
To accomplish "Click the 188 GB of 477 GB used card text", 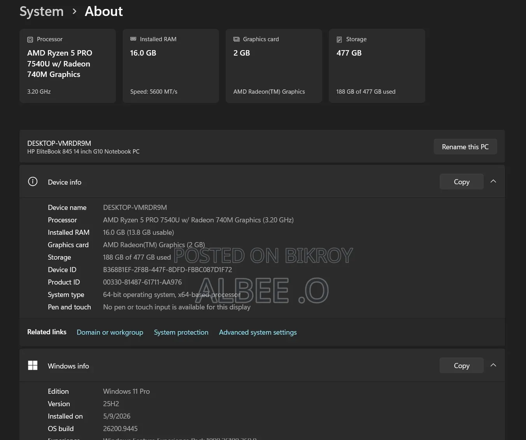I will coord(366,92).
